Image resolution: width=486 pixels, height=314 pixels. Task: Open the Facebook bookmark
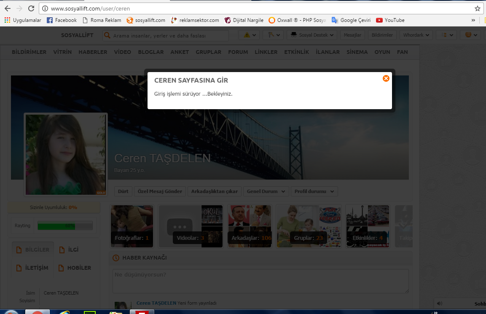[62, 20]
